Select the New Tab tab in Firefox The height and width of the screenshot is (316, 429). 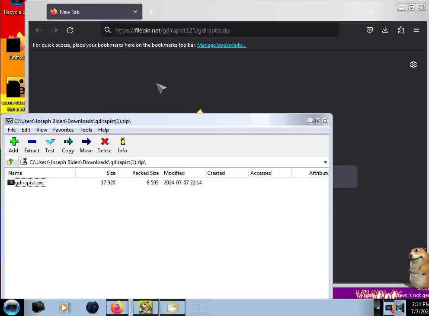tap(94, 12)
